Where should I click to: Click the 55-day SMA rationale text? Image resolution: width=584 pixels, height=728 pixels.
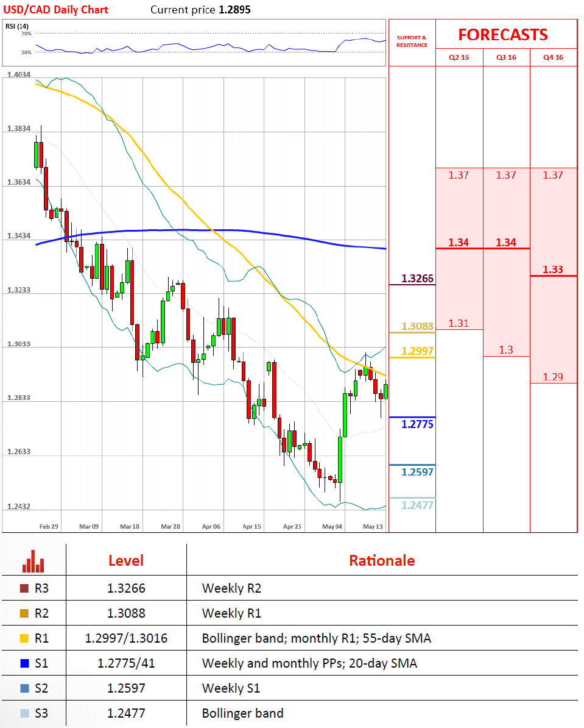pos(397,638)
